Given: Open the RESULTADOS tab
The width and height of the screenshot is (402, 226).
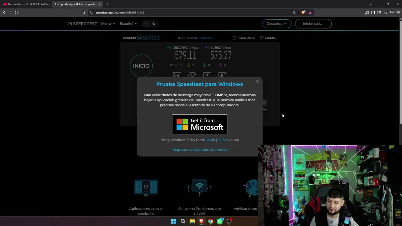Looking at the screenshot, I should [x=244, y=38].
